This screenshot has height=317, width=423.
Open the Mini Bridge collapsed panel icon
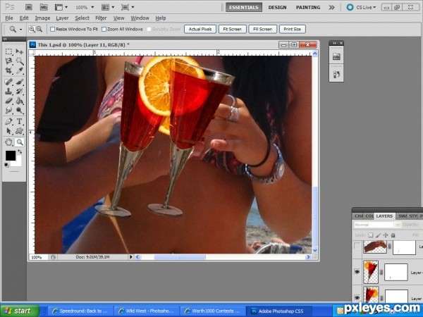click(x=336, y=56)
